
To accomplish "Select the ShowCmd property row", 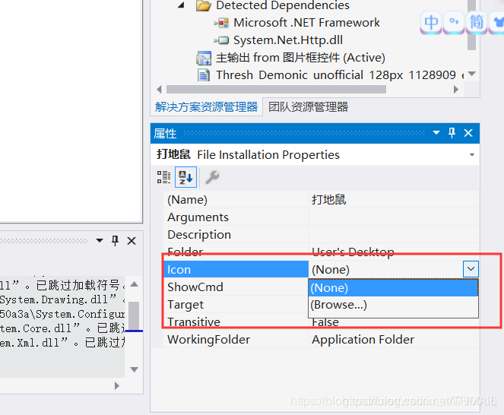I will pyautogui.click(x=236, y=287).
